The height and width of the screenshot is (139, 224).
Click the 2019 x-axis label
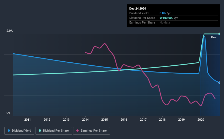pos(181,120)
